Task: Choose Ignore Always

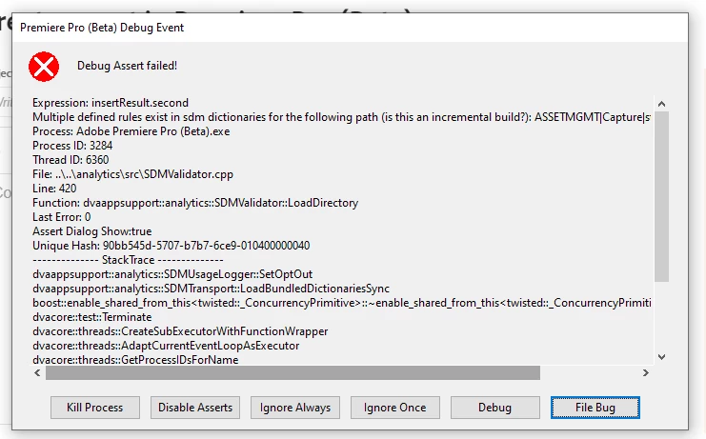Action: (295, 408)
